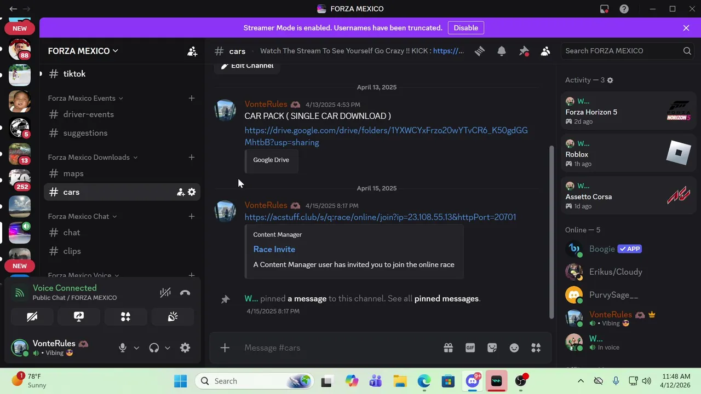Viewport: 701px width, 394px height.
Task: Disconnect from voice channel
Action: pyautogui.click(x=185, y=293)
